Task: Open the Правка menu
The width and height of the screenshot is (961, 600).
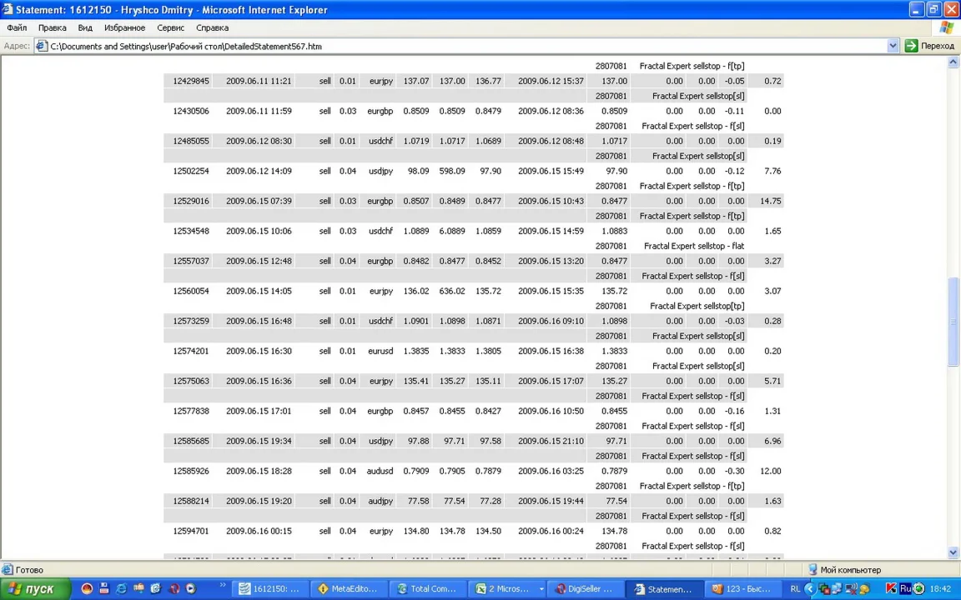Action: coord(52,27)
